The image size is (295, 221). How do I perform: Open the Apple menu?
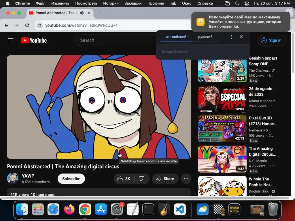pyautogui.click(x=7, y=3)
